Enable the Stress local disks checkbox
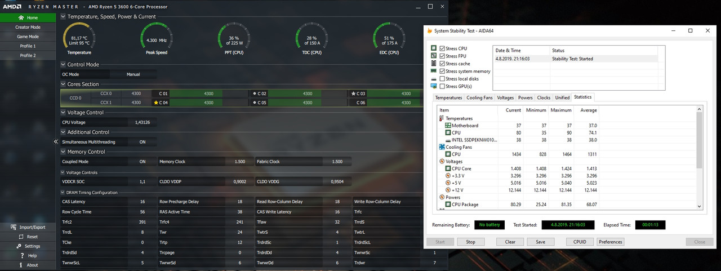Screen dimensions: 721x271 [442, 79]
